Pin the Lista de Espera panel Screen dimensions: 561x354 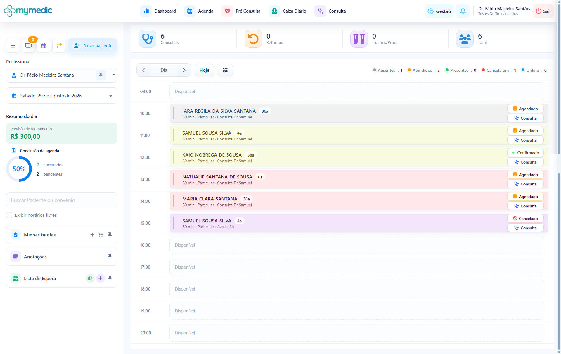[x=110, y=278]
